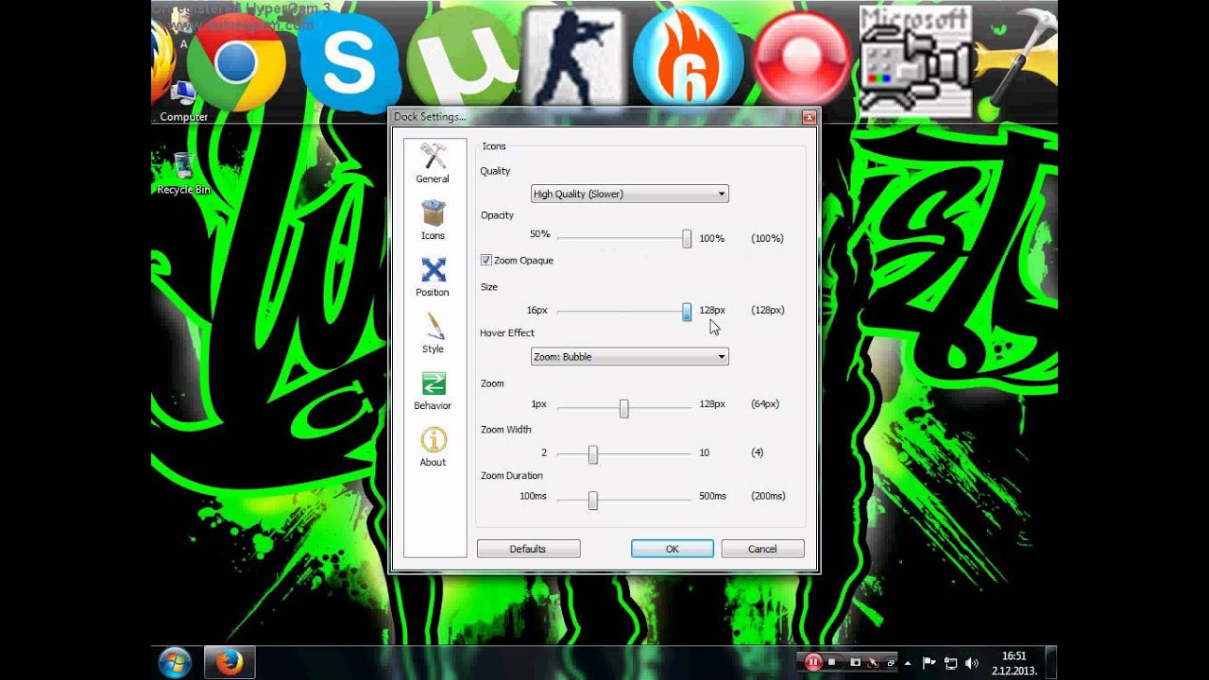
Task: Open the Style settings section
Action: (x=433, y=333)
